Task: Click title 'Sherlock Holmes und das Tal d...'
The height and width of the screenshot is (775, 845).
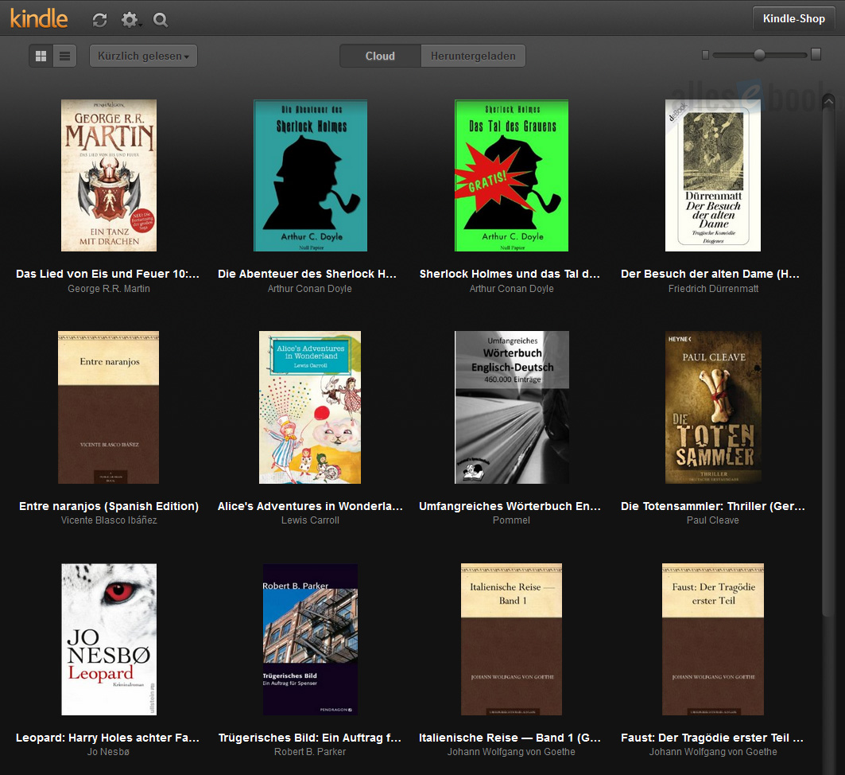Action: [x=510, y=274]
